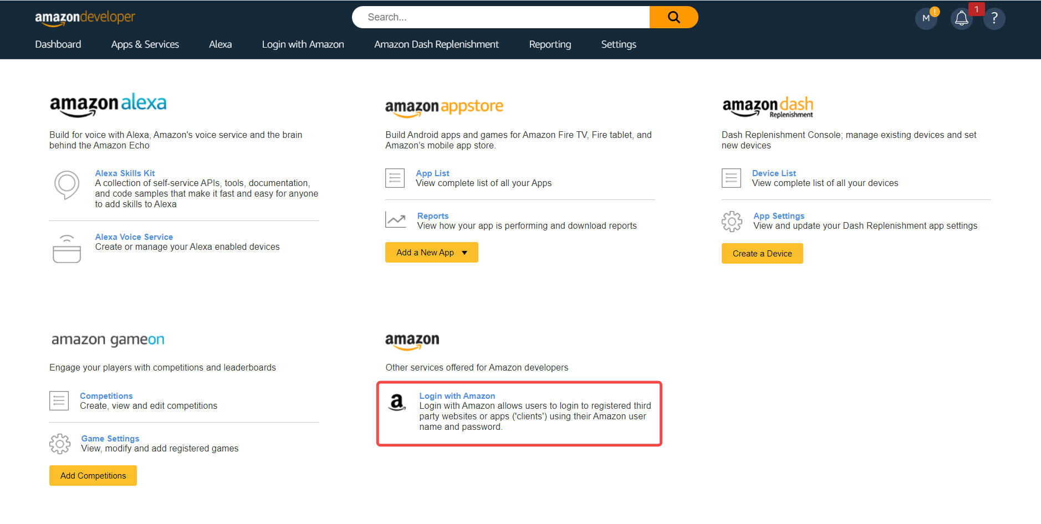Viewport: 1041px width, 524px height.
Task: Open the notifications bell icon
Action: point(962,19)
